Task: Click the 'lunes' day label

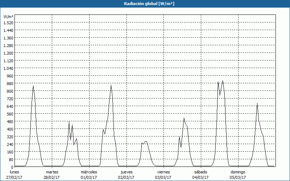Action: coord(14,172)
